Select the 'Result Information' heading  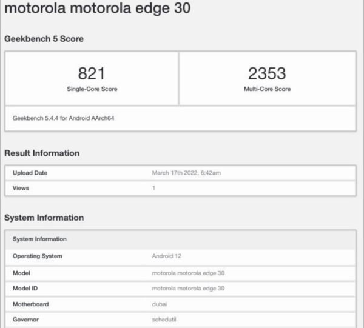tap(42, 153)
